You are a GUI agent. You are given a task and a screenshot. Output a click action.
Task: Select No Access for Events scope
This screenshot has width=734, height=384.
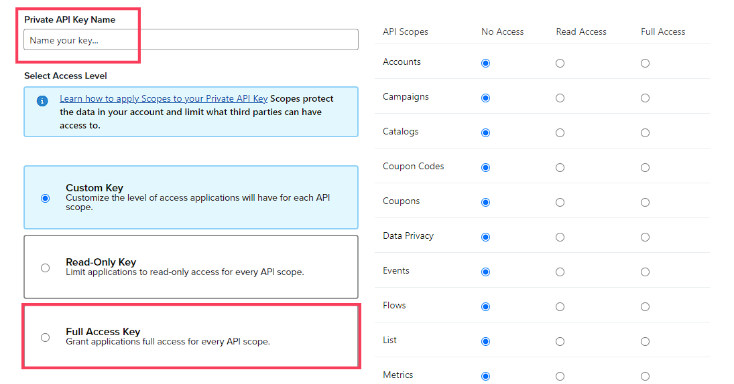click(485, 272)
